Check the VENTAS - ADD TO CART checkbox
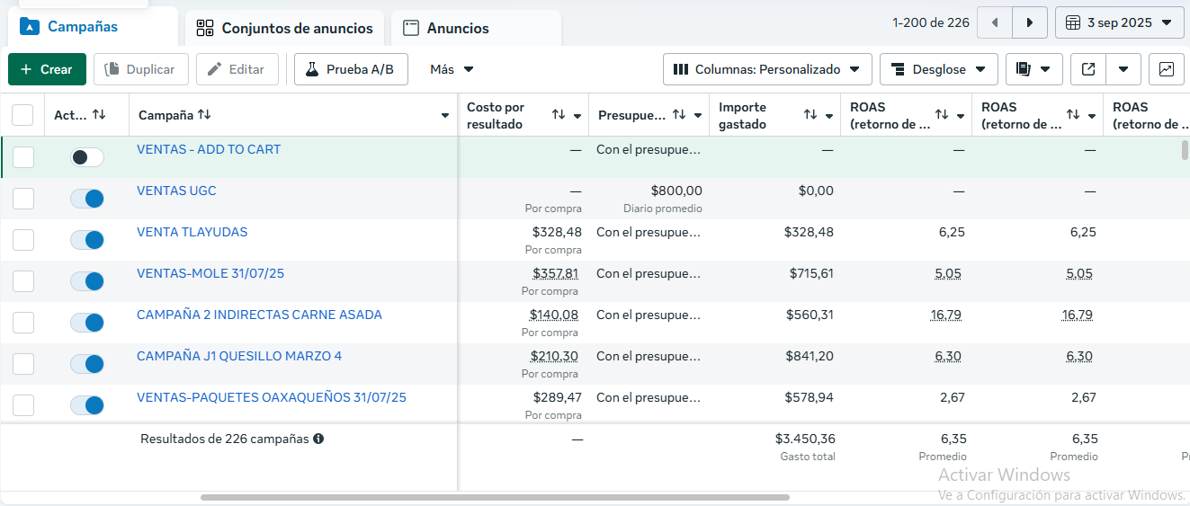 pos(22,157)
